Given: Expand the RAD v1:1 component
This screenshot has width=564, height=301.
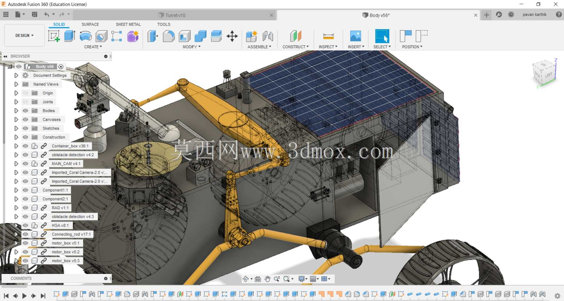Looking at the screenshot, I should (x=16, y=208).
